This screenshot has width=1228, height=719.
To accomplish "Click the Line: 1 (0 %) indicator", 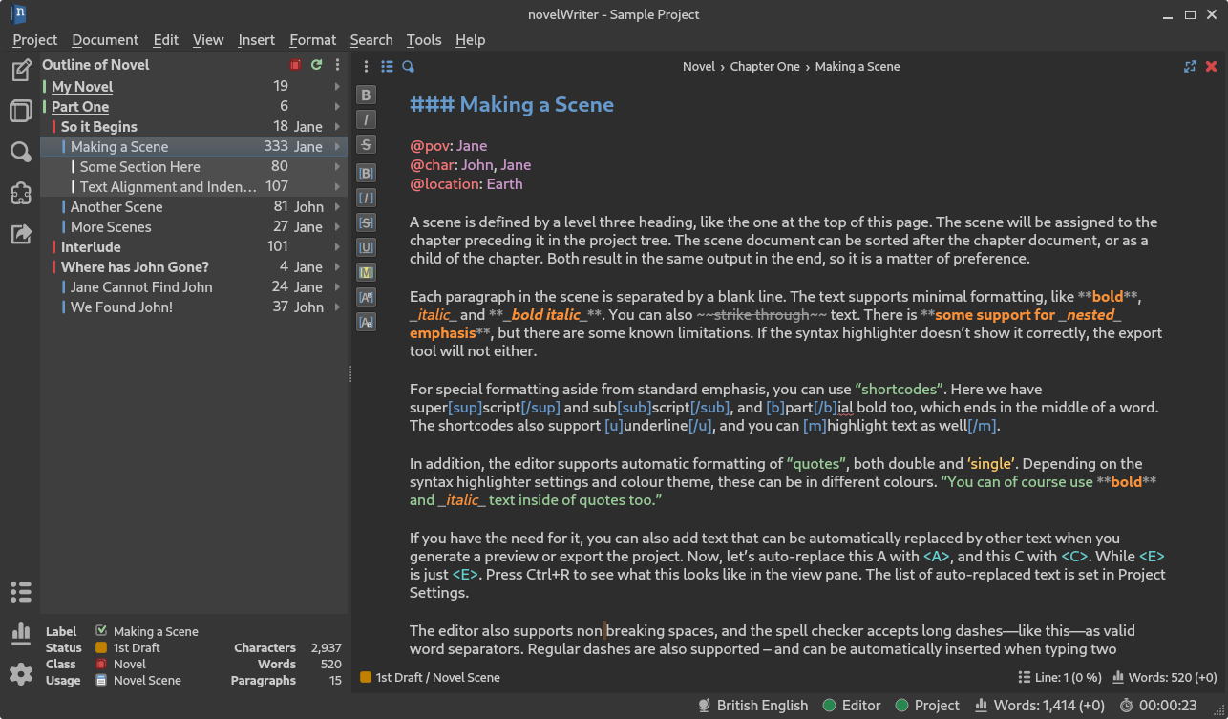I will tap(1059, 677).
